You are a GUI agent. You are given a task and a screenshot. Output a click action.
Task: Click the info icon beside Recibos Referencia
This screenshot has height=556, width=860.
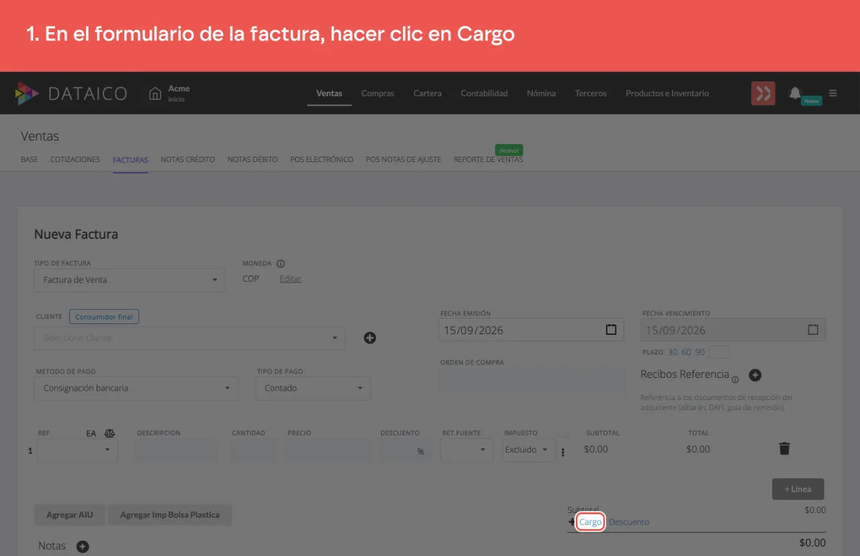tap(735, 380)
